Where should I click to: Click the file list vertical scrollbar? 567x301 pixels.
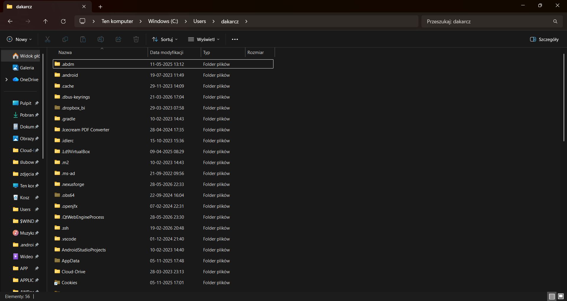(564, 97)
